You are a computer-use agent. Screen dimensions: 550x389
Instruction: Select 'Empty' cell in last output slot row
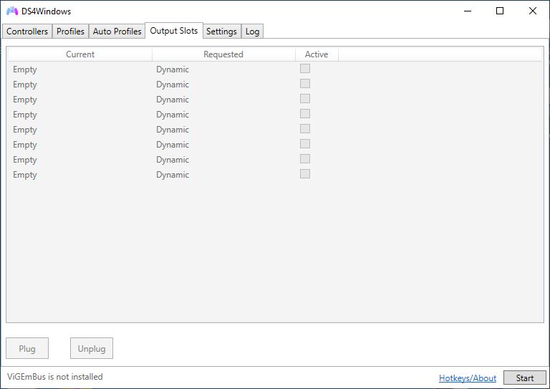tap(25, 175)
